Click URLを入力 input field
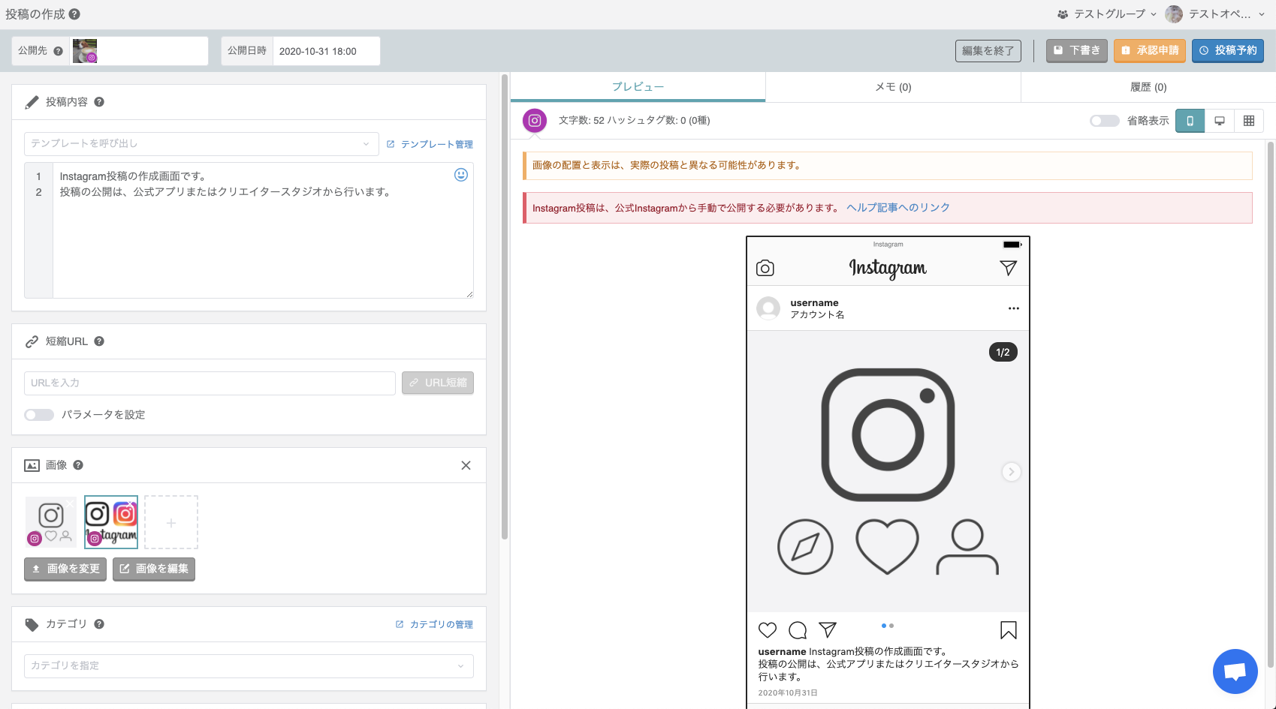Image resolution: width=1276 pixels, height=709 pixels. tap(210, 383)
